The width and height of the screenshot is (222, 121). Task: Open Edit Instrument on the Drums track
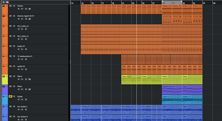[x=30, y=9]
